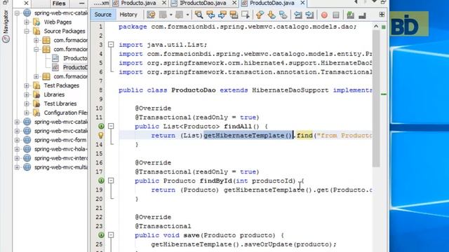This screenshot has height=252, width=449.
Task: Toggle Highlight Search icon
Action: coord(234,15)
